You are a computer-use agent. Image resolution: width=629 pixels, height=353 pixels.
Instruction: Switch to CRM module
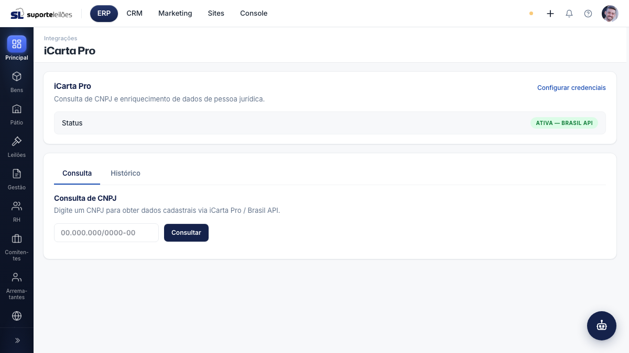click(135, 14)
